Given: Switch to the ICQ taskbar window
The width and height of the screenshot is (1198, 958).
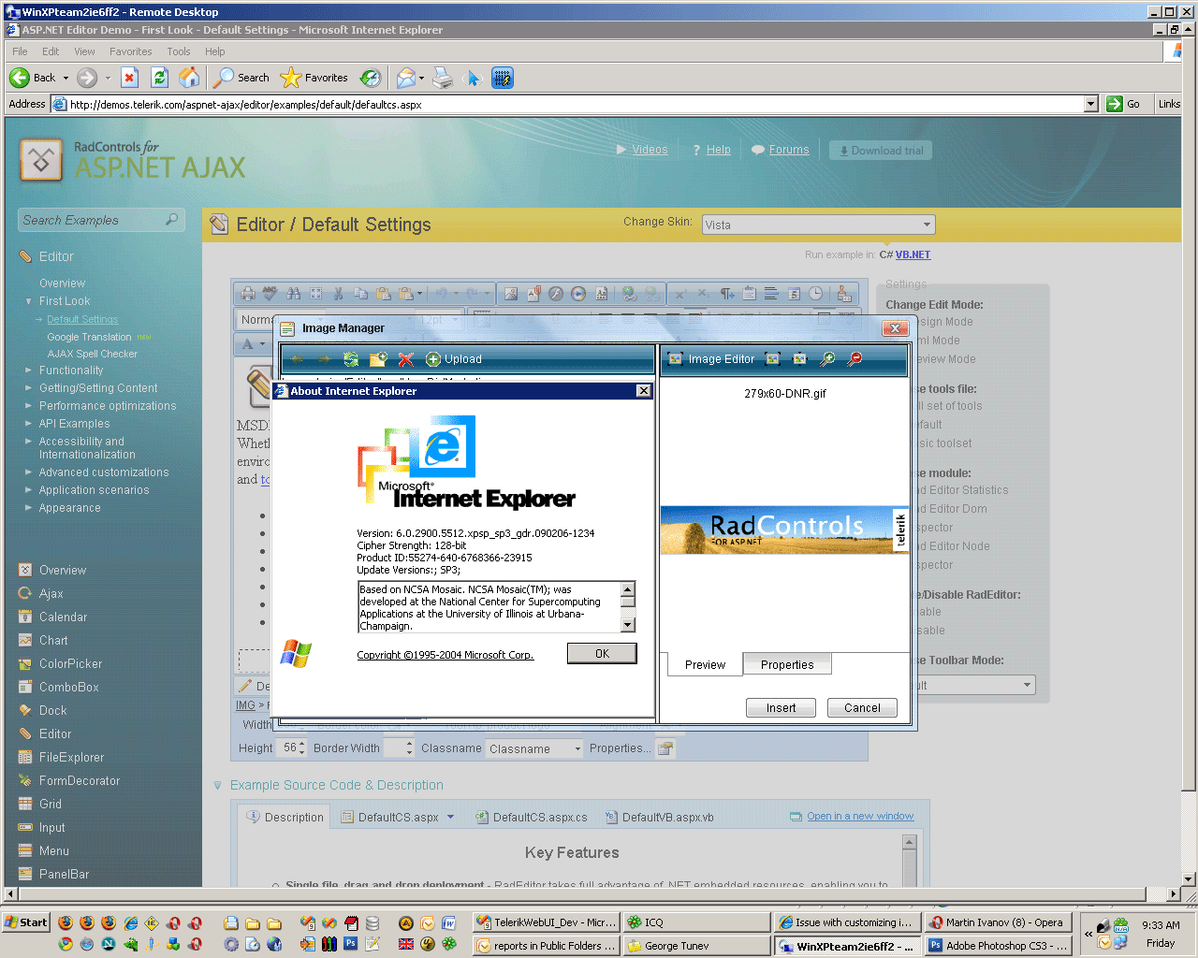Looking at the screenshot, I should point(697,922).
